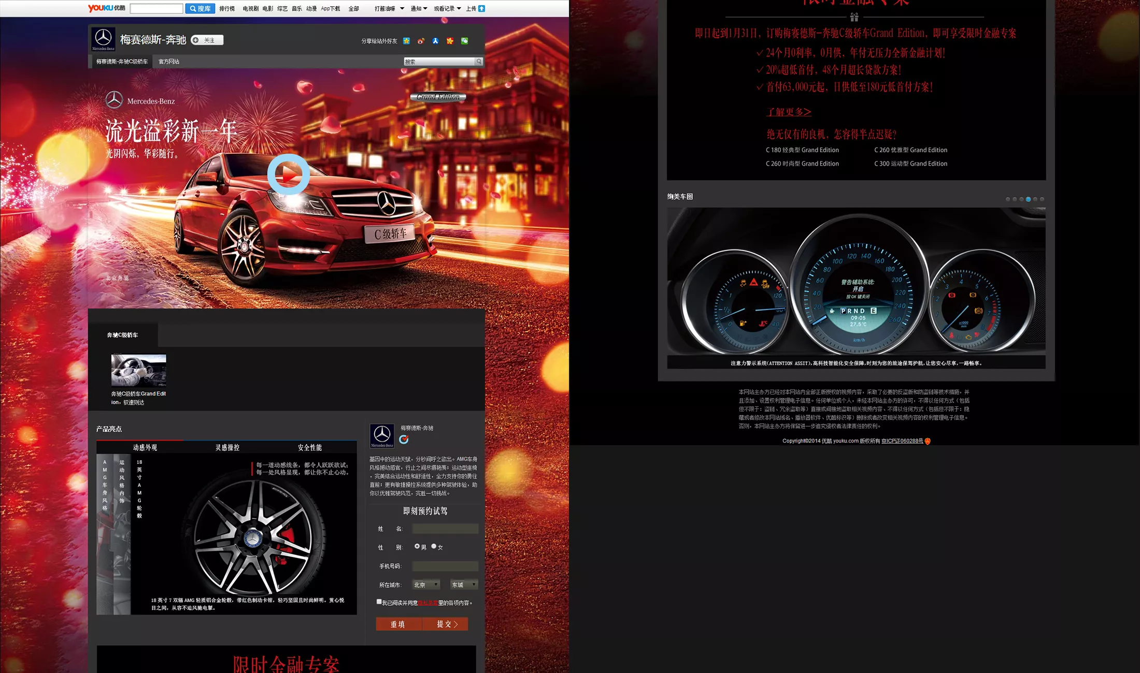Switch to 灵感操控 highlights tab

[x=227, y=447]
